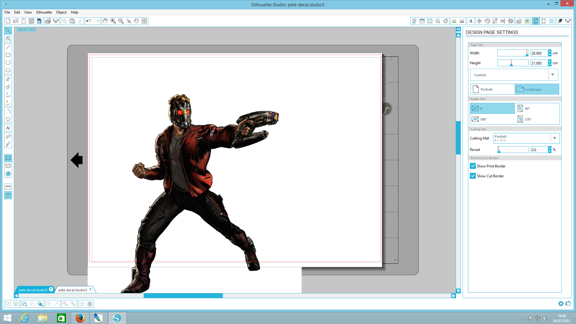The width and height of the screenshot is (576, 324).
Task: Click the Width slider track
Action: point(513,53)
